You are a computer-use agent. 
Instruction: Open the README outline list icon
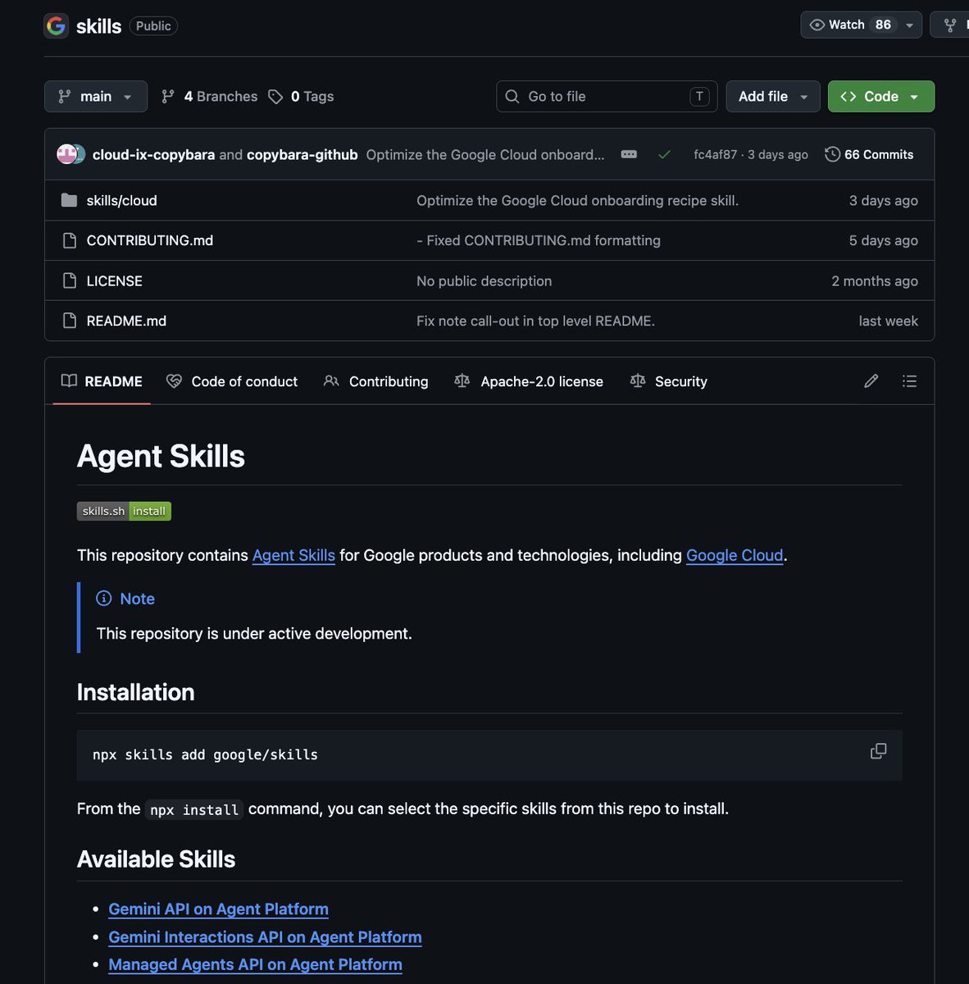point(909,381)
